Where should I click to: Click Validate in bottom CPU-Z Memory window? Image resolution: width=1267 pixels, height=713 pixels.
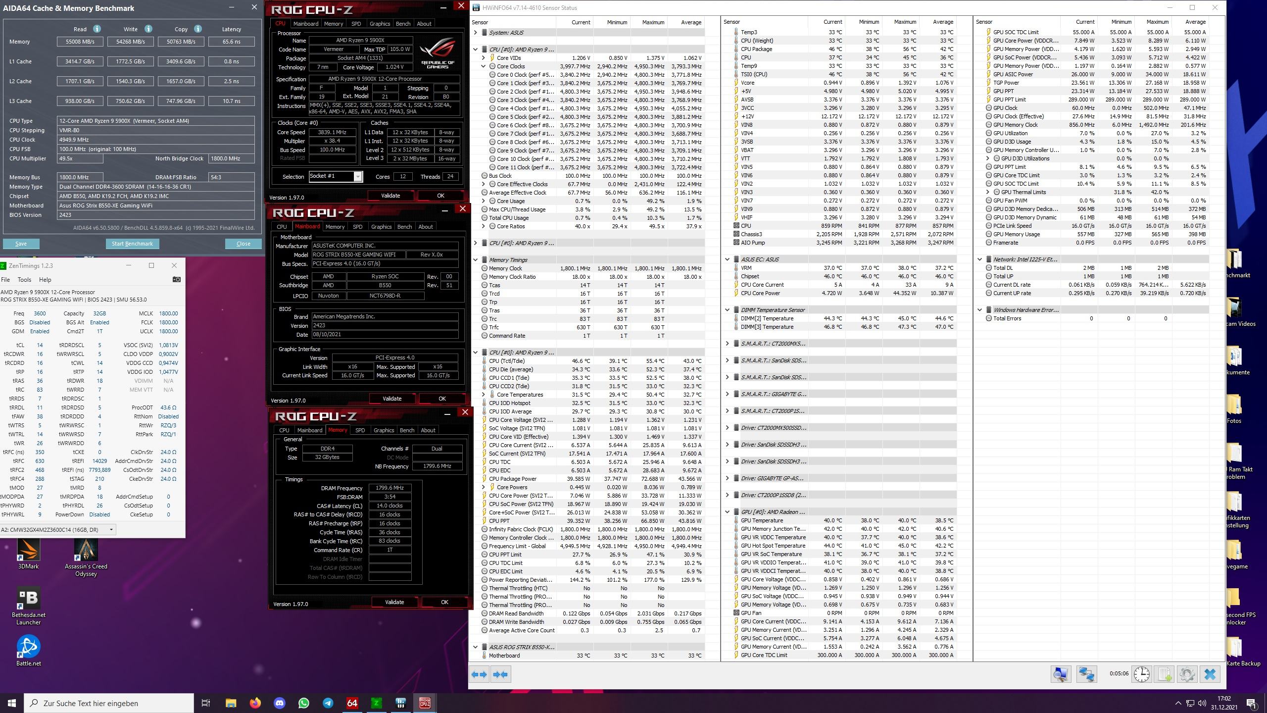coord(394,602)
